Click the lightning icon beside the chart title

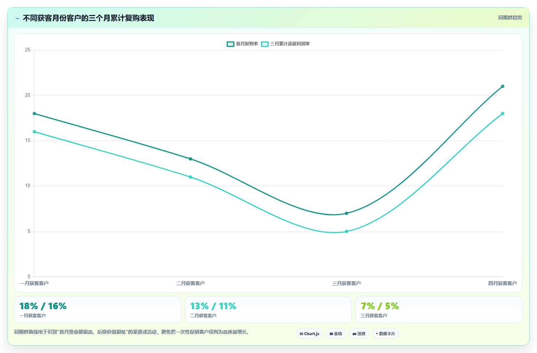pyautogui.click(x=17, y=18)
